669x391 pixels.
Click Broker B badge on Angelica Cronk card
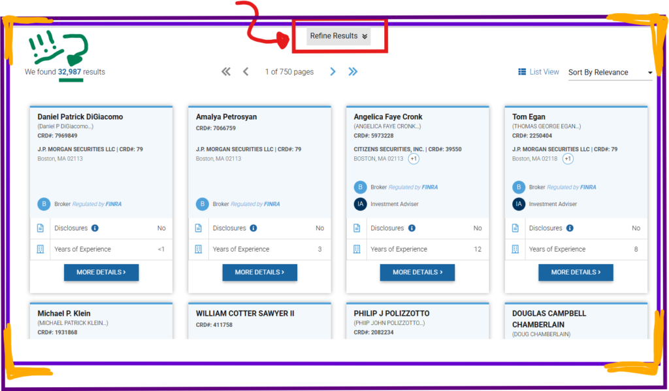360,187
